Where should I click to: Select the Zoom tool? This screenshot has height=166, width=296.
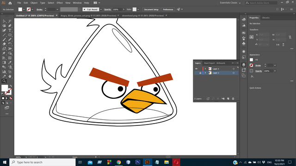tap(4, 81)
